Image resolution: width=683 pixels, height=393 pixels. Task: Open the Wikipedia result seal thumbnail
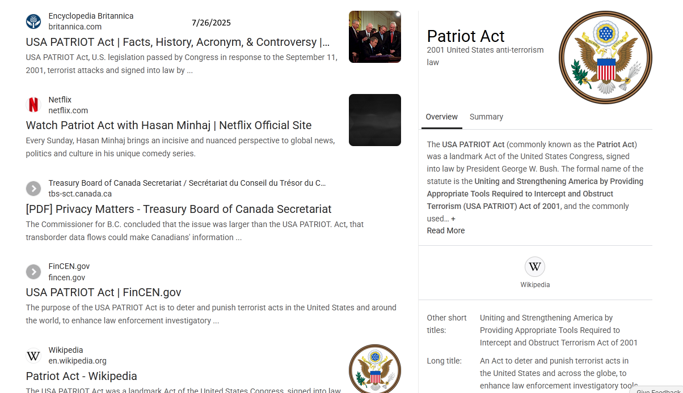click(375, 369)
